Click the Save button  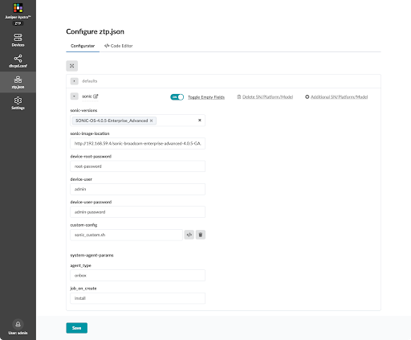(77, 328)
